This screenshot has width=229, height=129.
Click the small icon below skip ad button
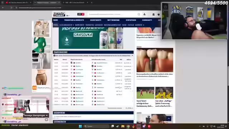46,120
